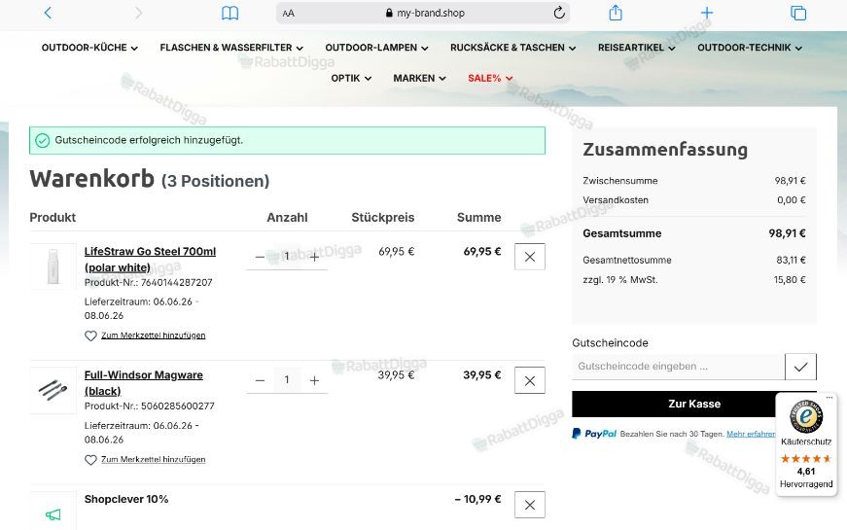Click the Shopclever megaphone promo icon
Image resolution: width=847 pixels, height=530 pixels.
(53, 514)
